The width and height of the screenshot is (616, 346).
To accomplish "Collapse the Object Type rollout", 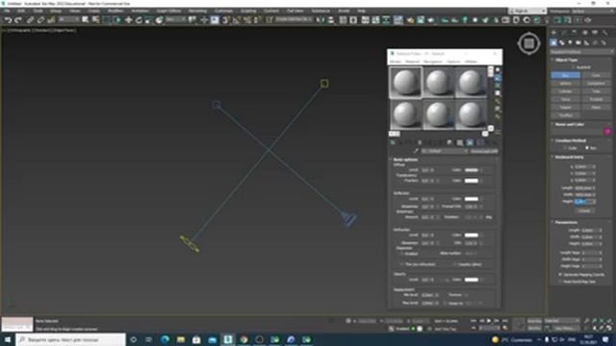I will (x=566, y=60).
